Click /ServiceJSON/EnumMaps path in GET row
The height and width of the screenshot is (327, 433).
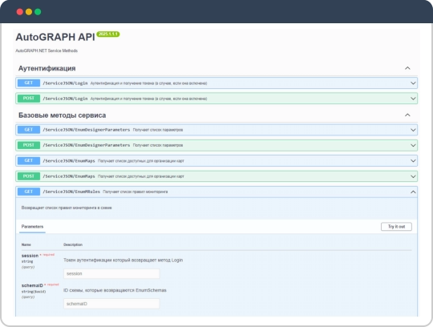pyautogui.click(x=69, y=161)
